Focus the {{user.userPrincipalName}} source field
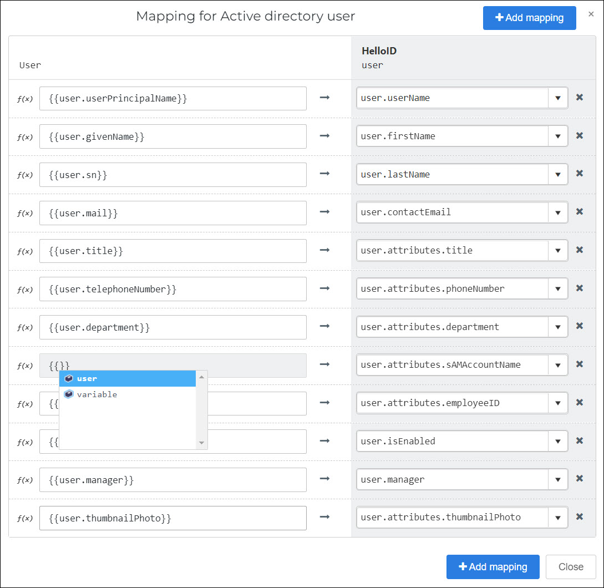Image resolution: width=604 pixels, height=588 pixels. pos(173,99)
